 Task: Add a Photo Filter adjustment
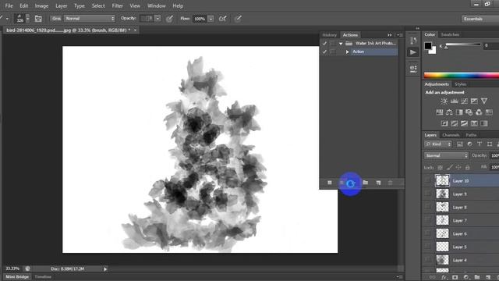(469, 112)
